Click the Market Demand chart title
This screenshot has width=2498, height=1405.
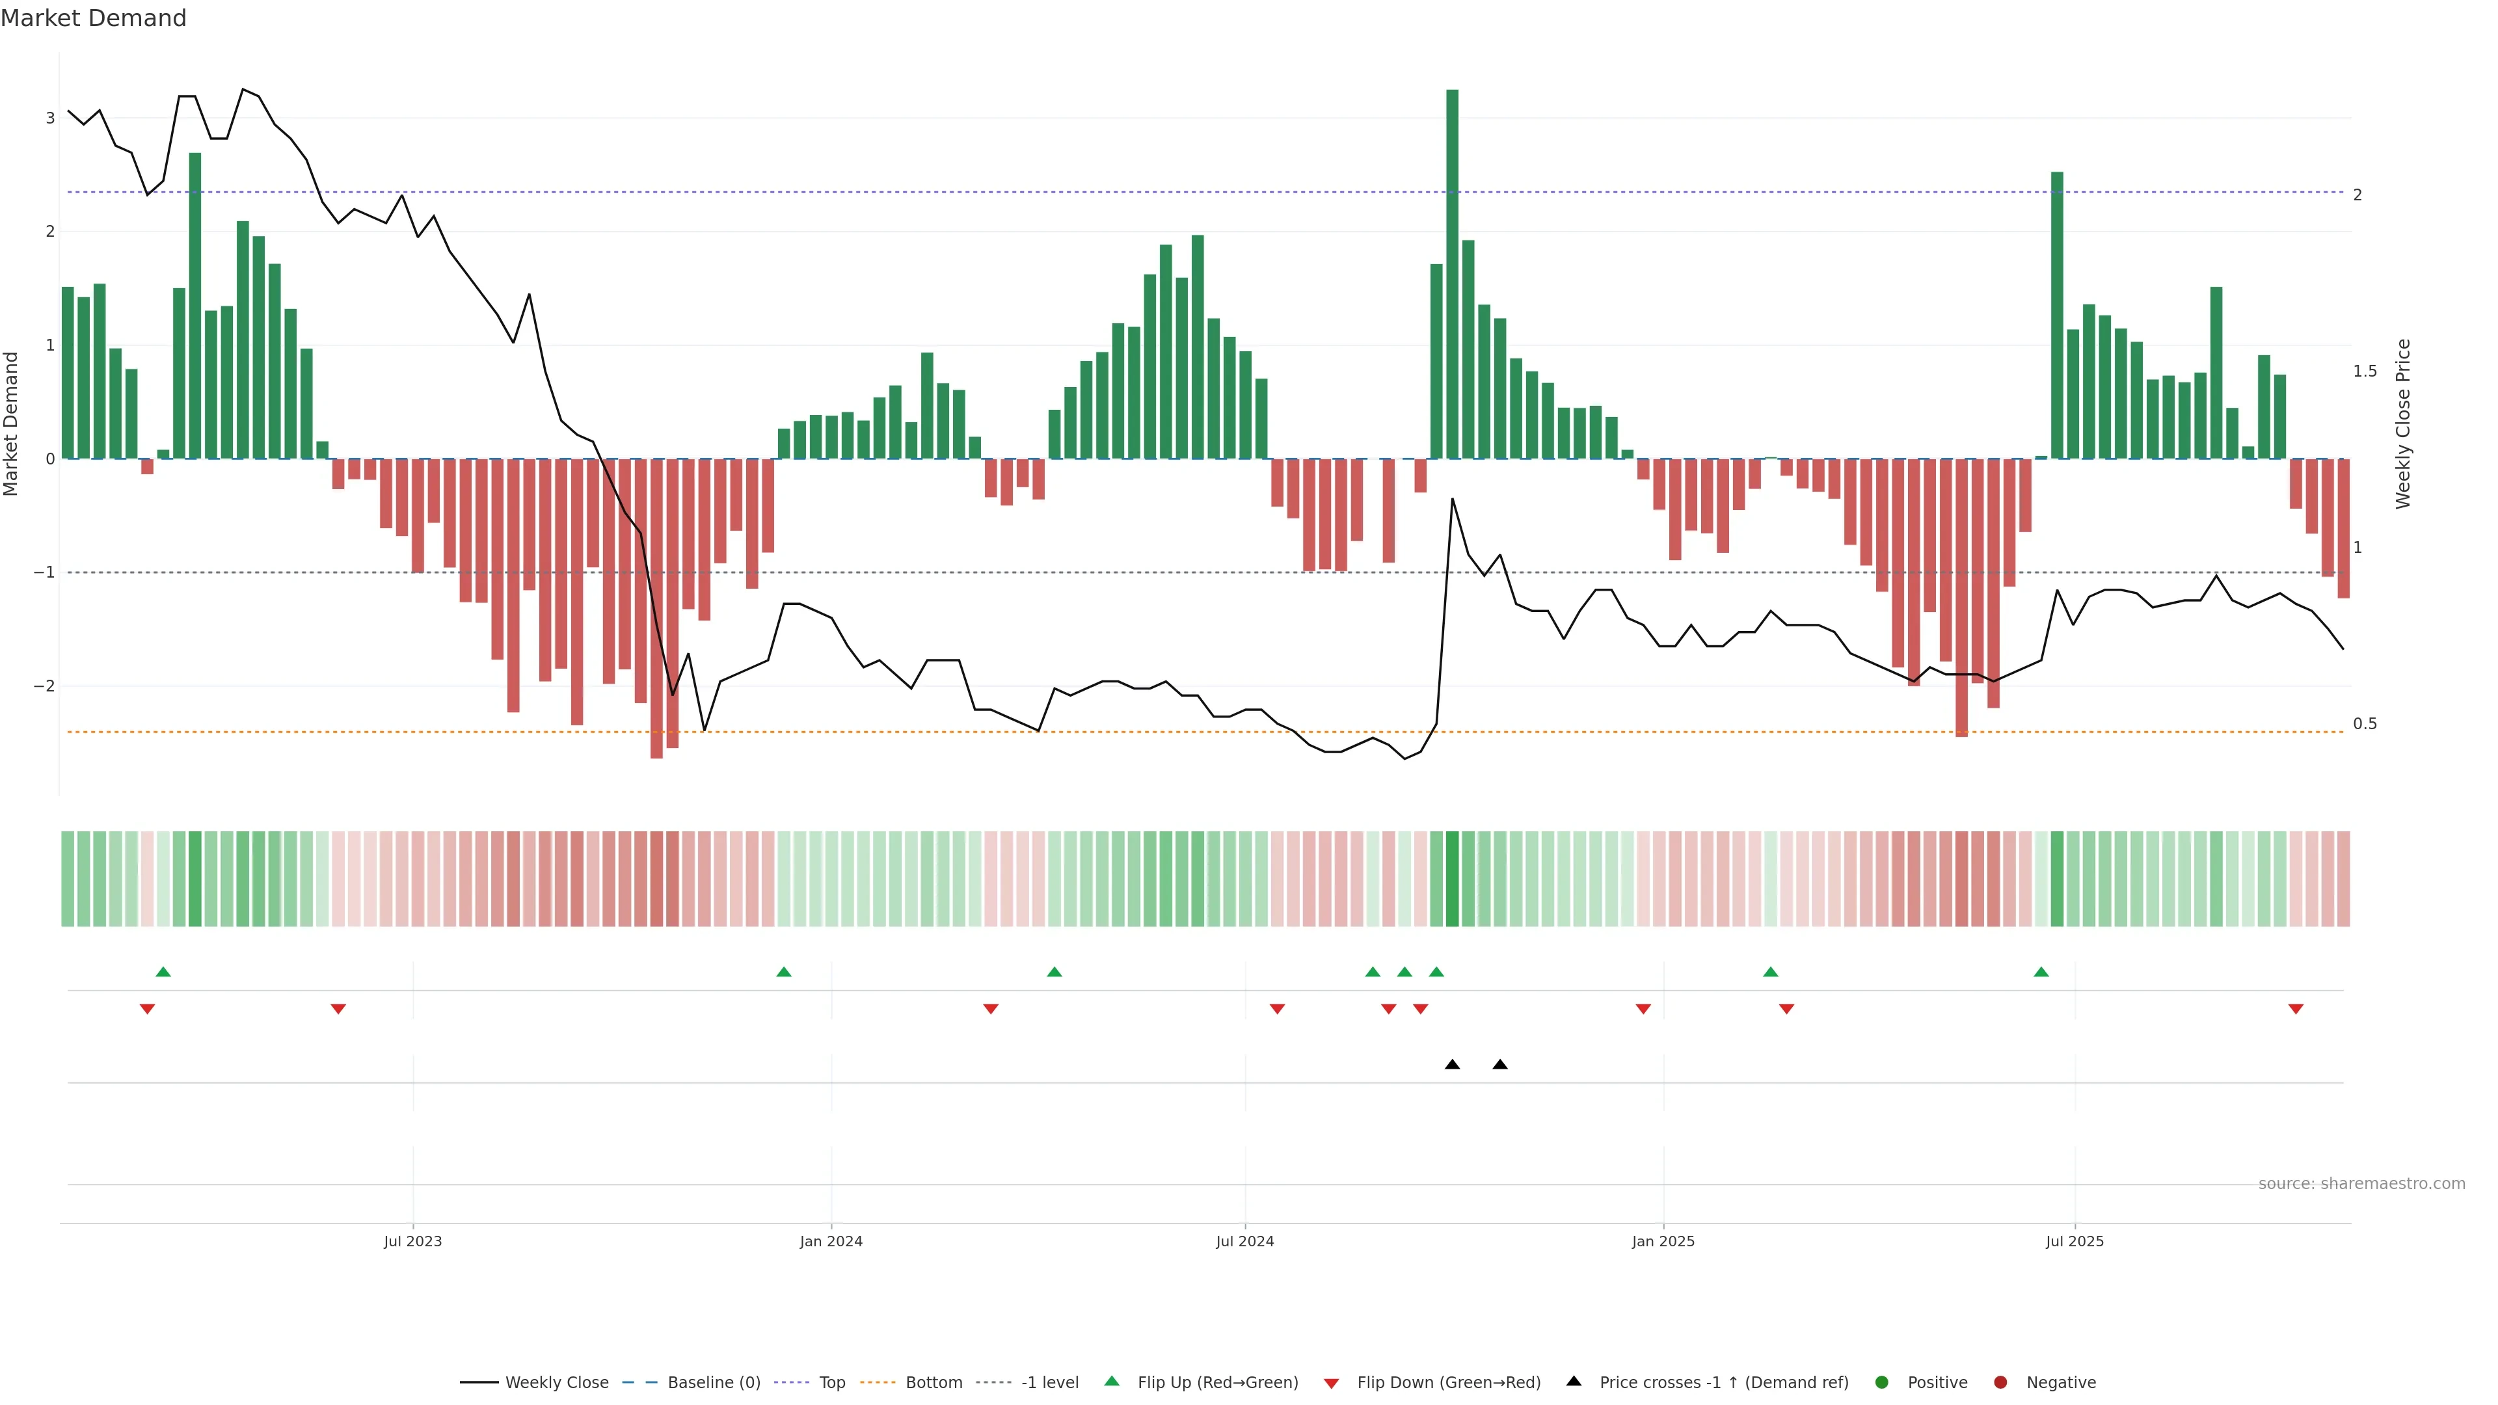tap(93, 18)
